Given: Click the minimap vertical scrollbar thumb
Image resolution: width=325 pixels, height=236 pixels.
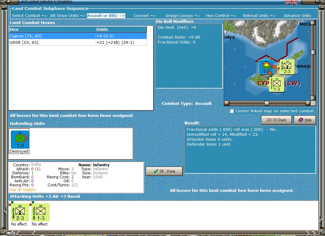Looking at the screenshot, I should [x=313, y=52].
